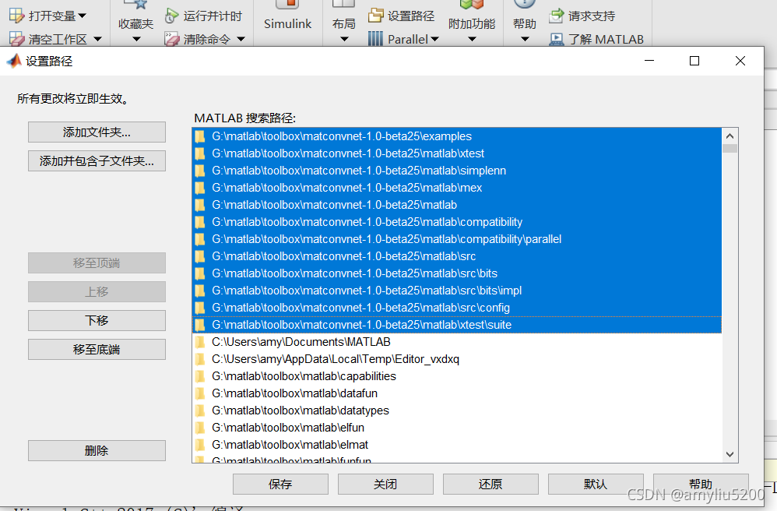Click the Revert (还原) button
777x511 pixels.
(490, 485)
